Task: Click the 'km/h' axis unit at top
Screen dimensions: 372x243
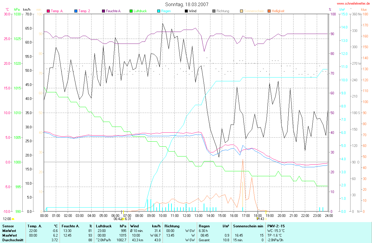Action: click(x=27, y=9)
